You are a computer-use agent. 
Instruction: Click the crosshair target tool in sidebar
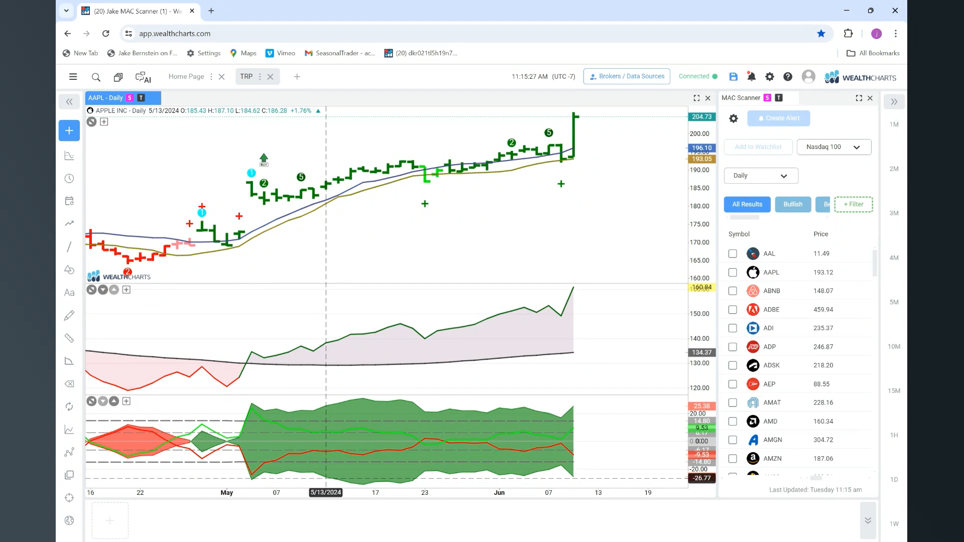tap(69, 498)
